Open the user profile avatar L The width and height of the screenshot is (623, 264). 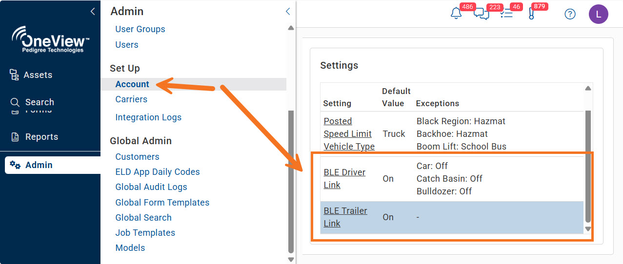point(599,14)
